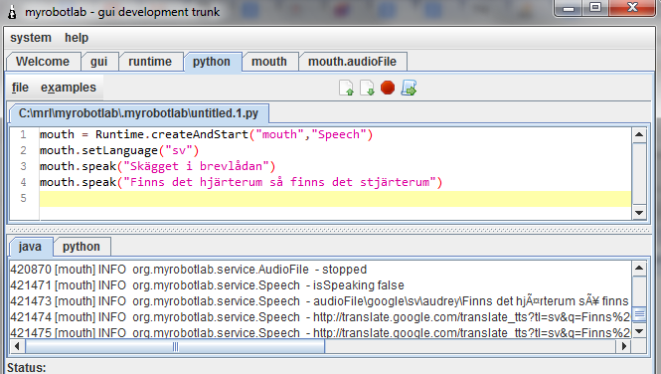Image resolution: width=661 pixels, height=374 pixels.
Task: Click the code editor scrollbar up arrow
Action: (639, 135)
